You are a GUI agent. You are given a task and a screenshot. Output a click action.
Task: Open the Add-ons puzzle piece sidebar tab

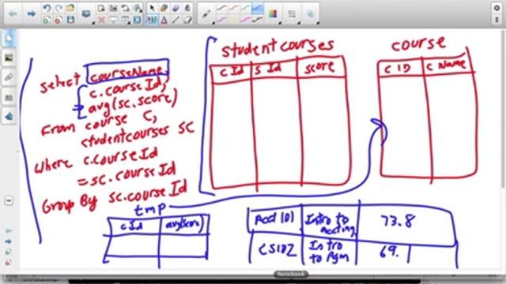(x=9, y=116)
